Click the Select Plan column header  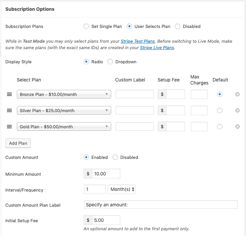pos(29,80)
